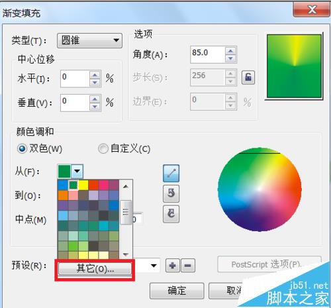Click the gradient preview thumbnail
The image size is (331, 308).
tap(294, 66)
